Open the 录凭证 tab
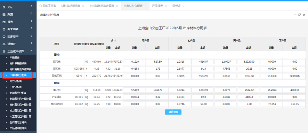Viewport: 308px width, 133px height. (177, 6)
